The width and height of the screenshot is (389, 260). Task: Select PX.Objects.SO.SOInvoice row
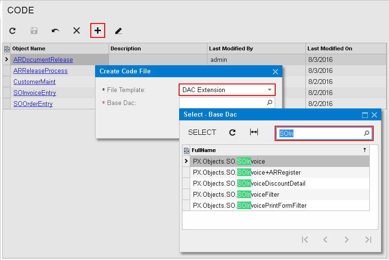click(x=280, y=161)
